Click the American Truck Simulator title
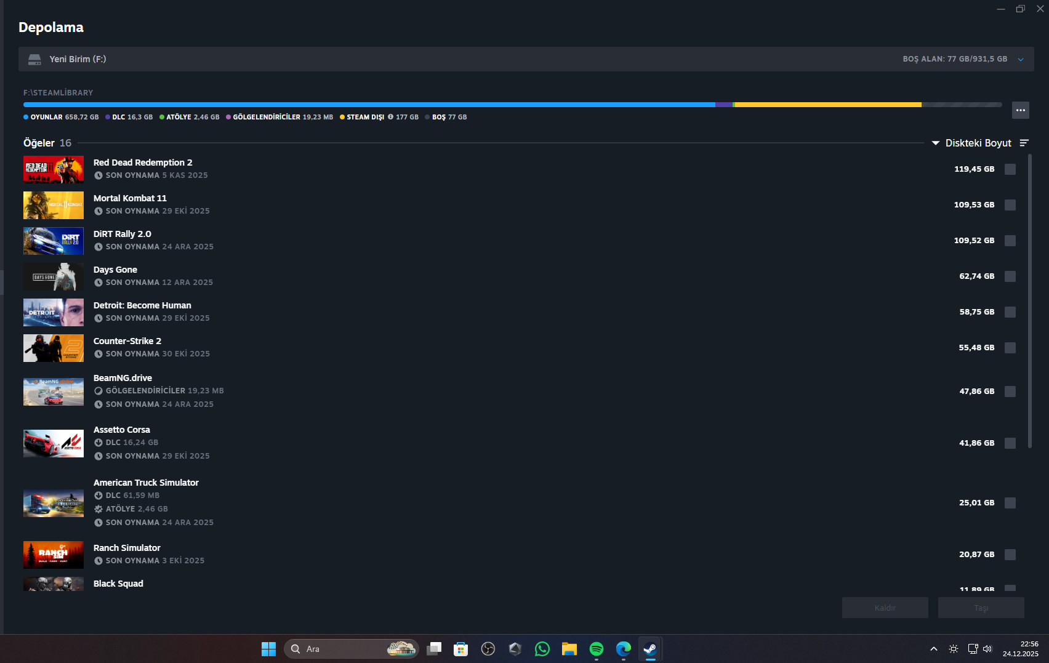The width and height of the screenshot is (1049, 663). [146, 483]
